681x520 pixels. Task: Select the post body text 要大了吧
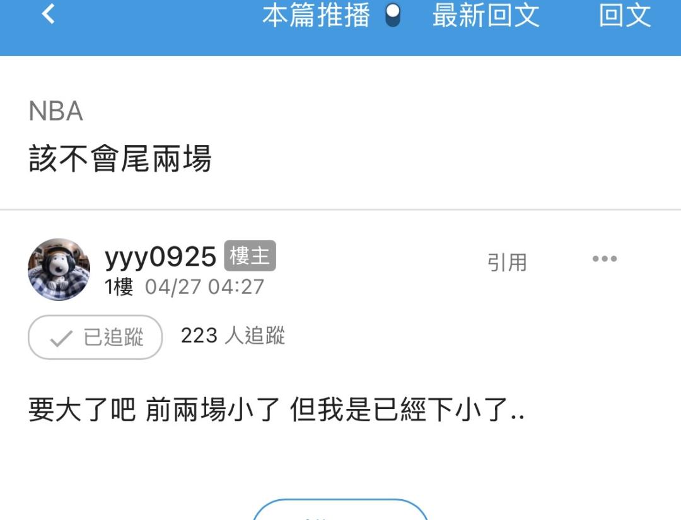click(x=82, y=410)
